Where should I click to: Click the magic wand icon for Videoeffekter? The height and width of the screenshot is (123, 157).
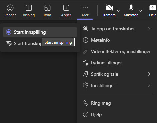click(x=86, y=51)
